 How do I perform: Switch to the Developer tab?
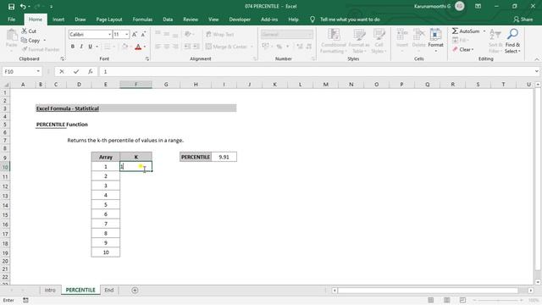pyautogui.click(x=240, y=19)
